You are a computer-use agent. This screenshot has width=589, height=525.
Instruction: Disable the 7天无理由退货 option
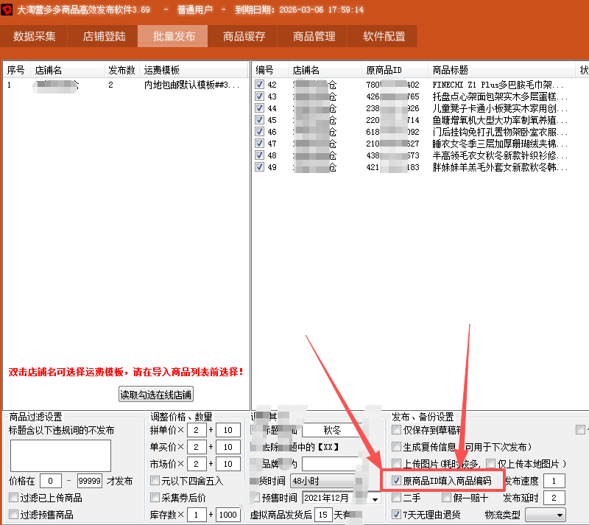[x=397, y=515]
